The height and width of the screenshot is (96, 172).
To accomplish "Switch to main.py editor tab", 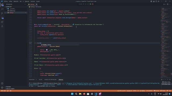I will (x=32, y=4).
